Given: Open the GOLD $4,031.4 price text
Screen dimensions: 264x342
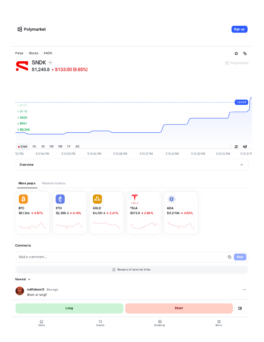Looking at the screenshot, I should click(99, 213).
